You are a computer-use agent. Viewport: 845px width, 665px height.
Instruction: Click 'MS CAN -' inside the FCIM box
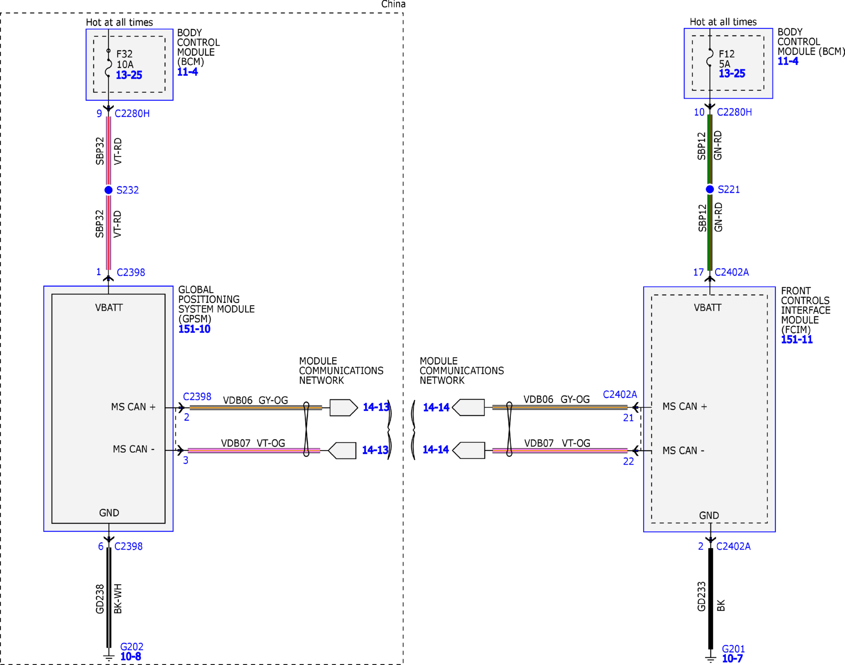684,451
